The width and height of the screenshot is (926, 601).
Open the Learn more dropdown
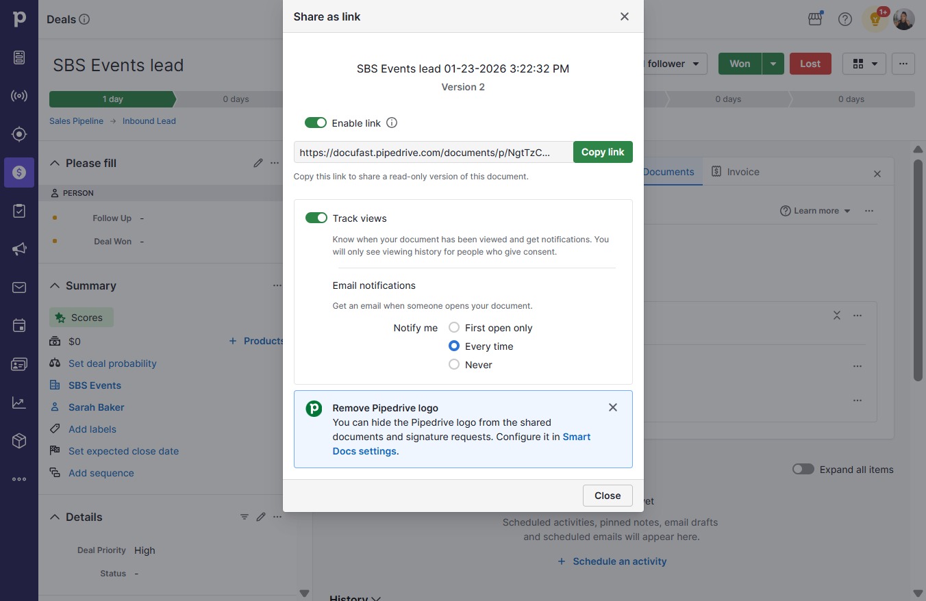[x=816, y=211]
